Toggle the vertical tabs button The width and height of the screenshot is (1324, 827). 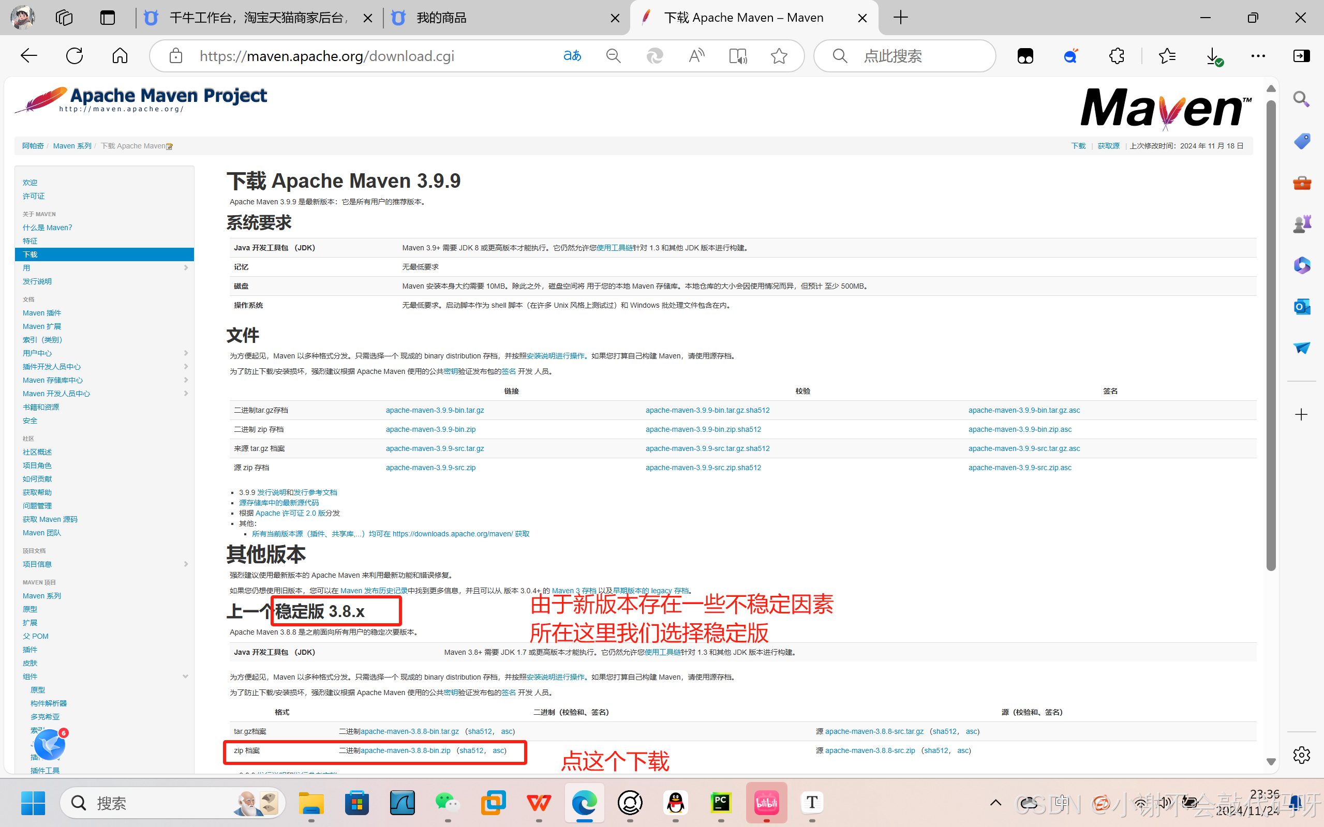tap(108, 18)
